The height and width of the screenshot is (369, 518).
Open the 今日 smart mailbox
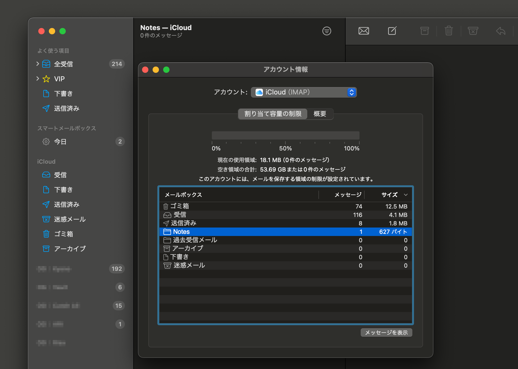(60, 142)
